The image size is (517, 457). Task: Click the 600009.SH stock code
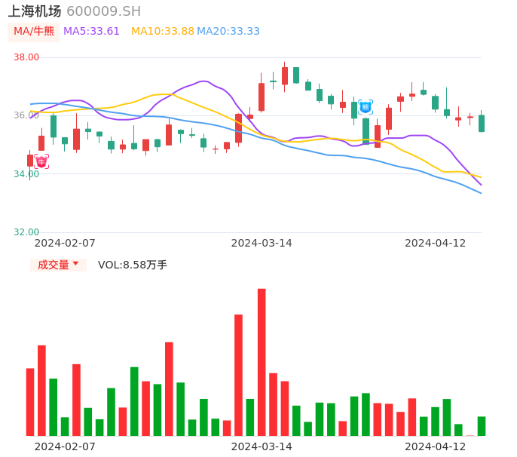point(103,11)
